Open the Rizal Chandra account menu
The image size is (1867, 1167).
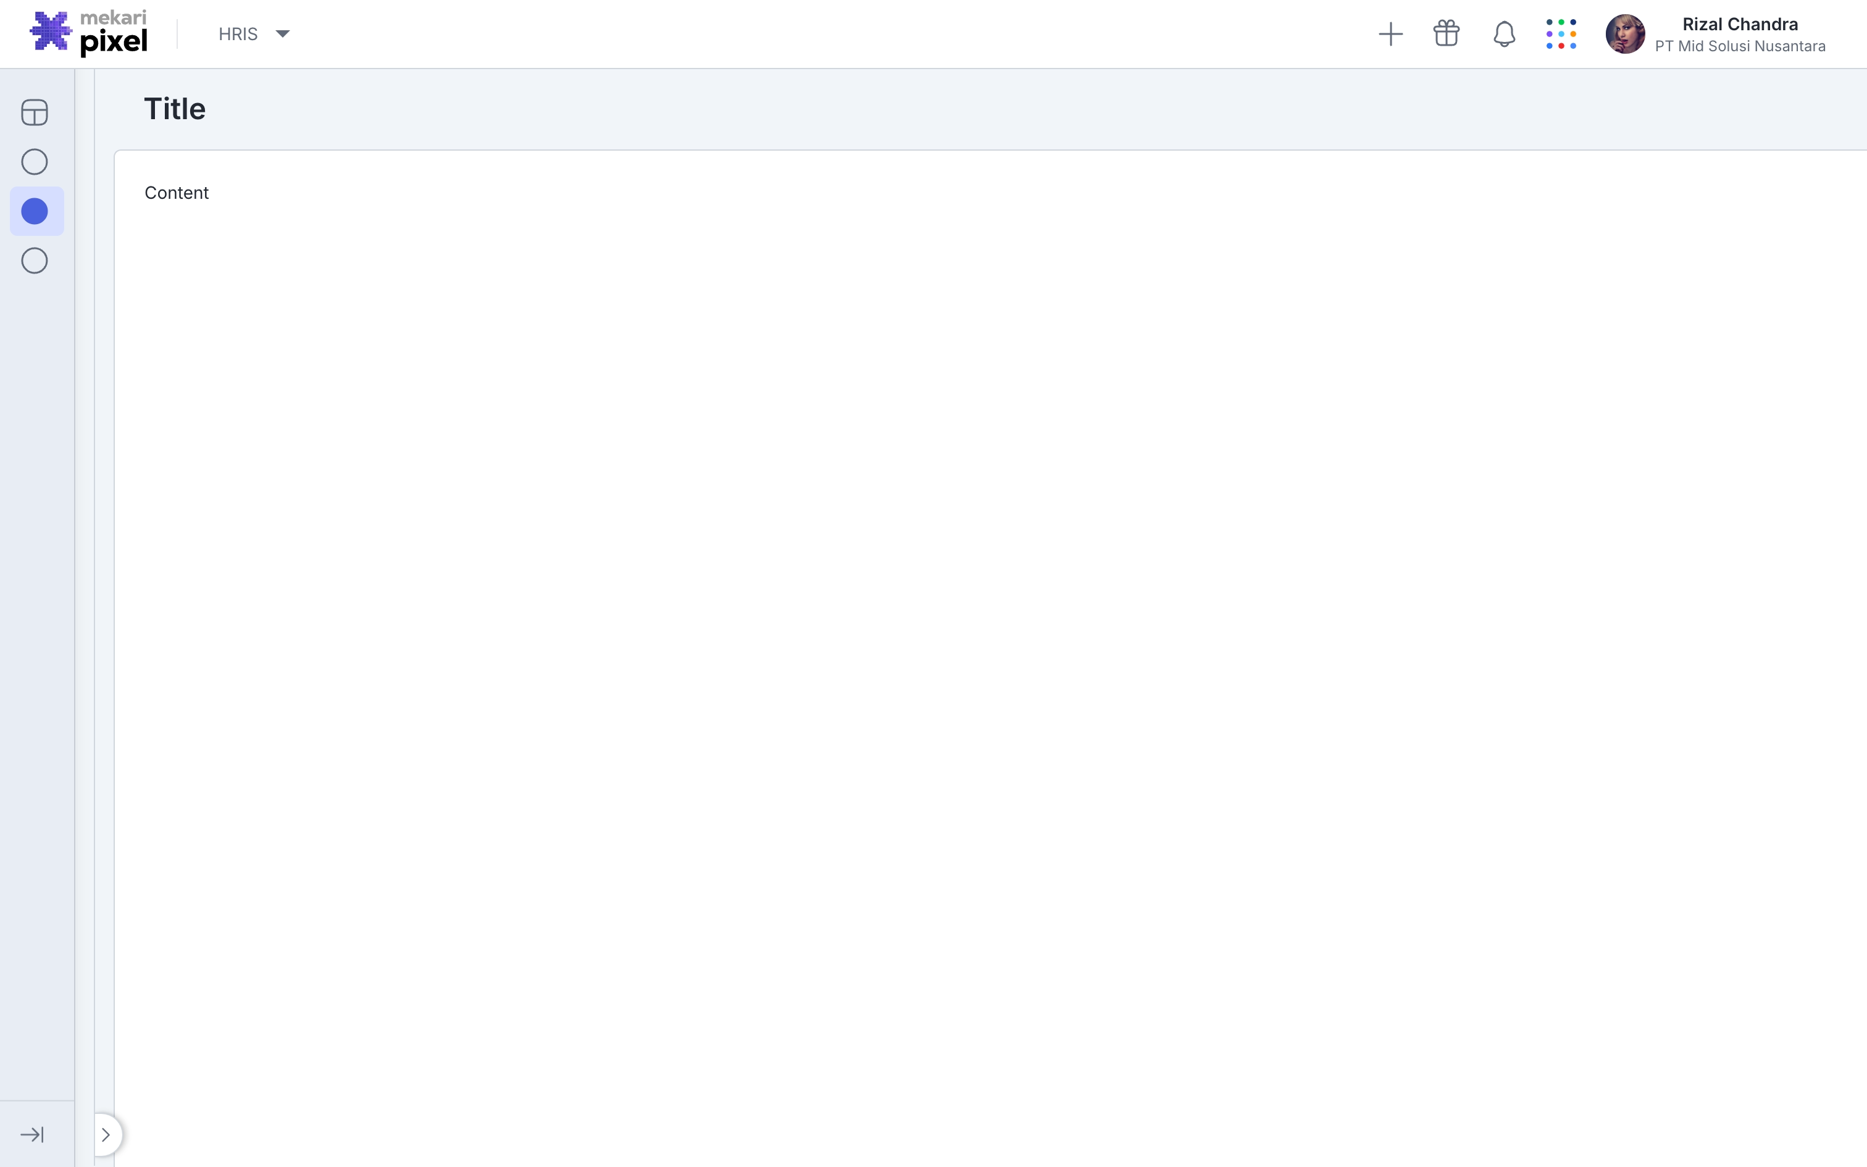[1716, 34]
